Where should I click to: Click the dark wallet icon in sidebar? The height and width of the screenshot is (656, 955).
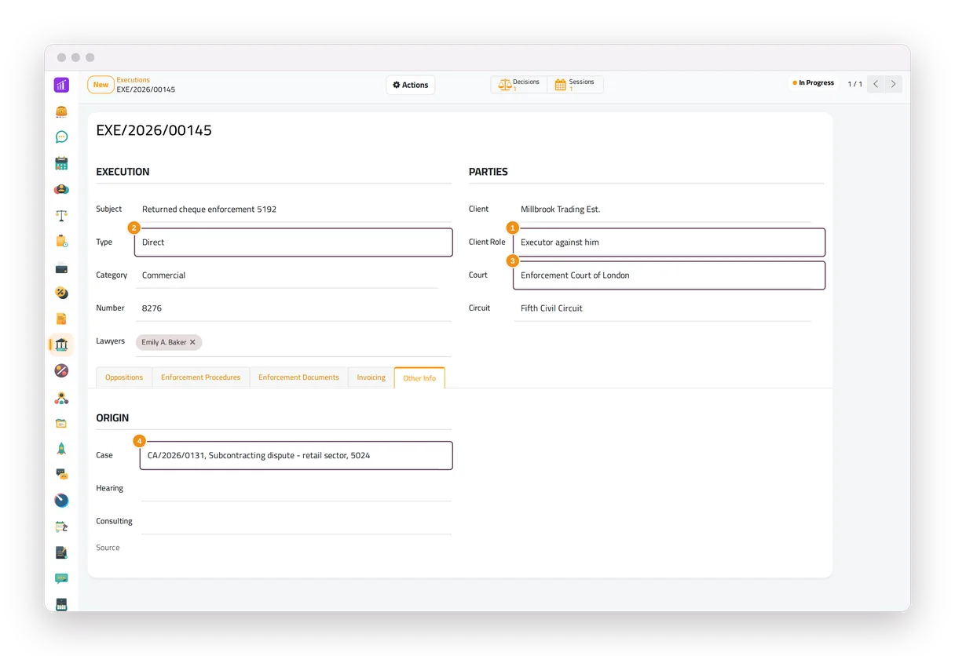pyautogui.click(x=61, y=268)
